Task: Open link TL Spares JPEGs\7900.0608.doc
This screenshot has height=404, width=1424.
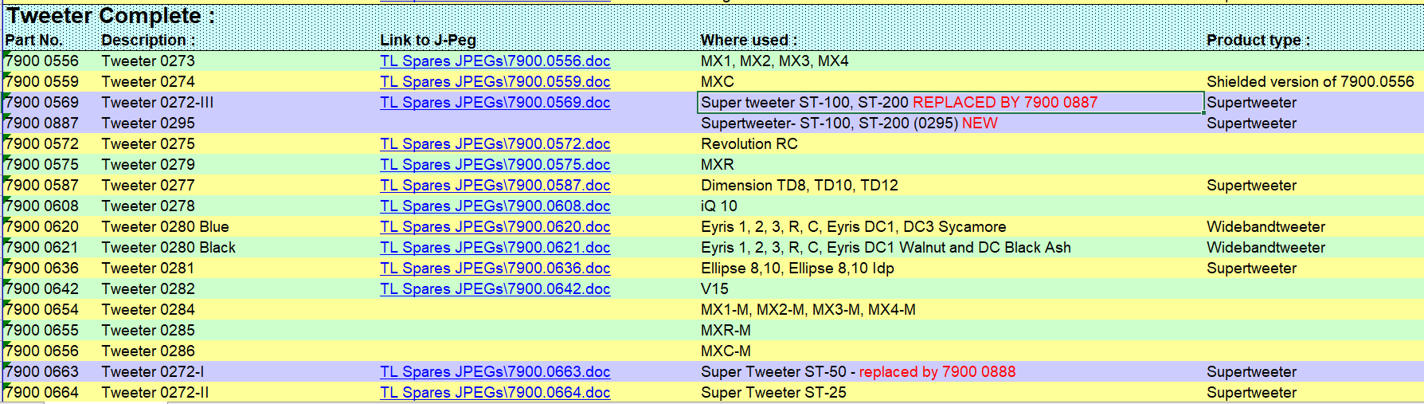Action: pyautogui.click(x=495, y=206)
